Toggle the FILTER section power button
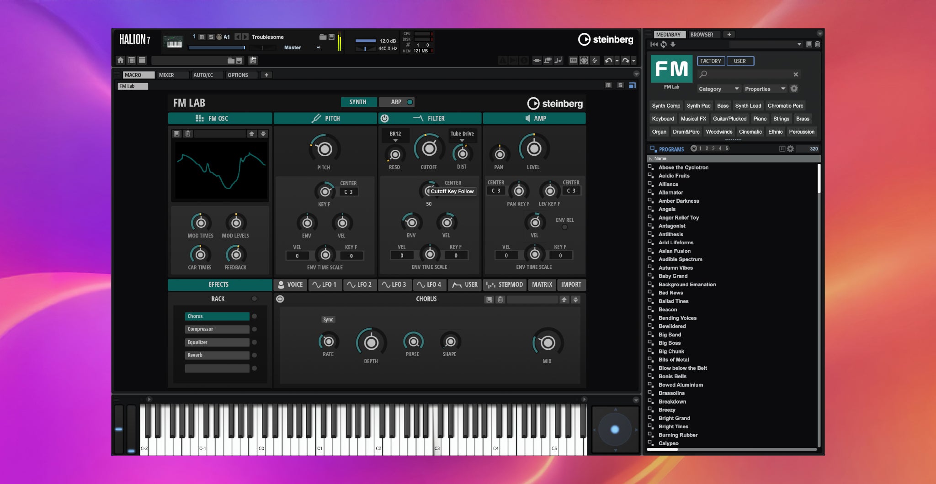 click(x=385, y=118)
